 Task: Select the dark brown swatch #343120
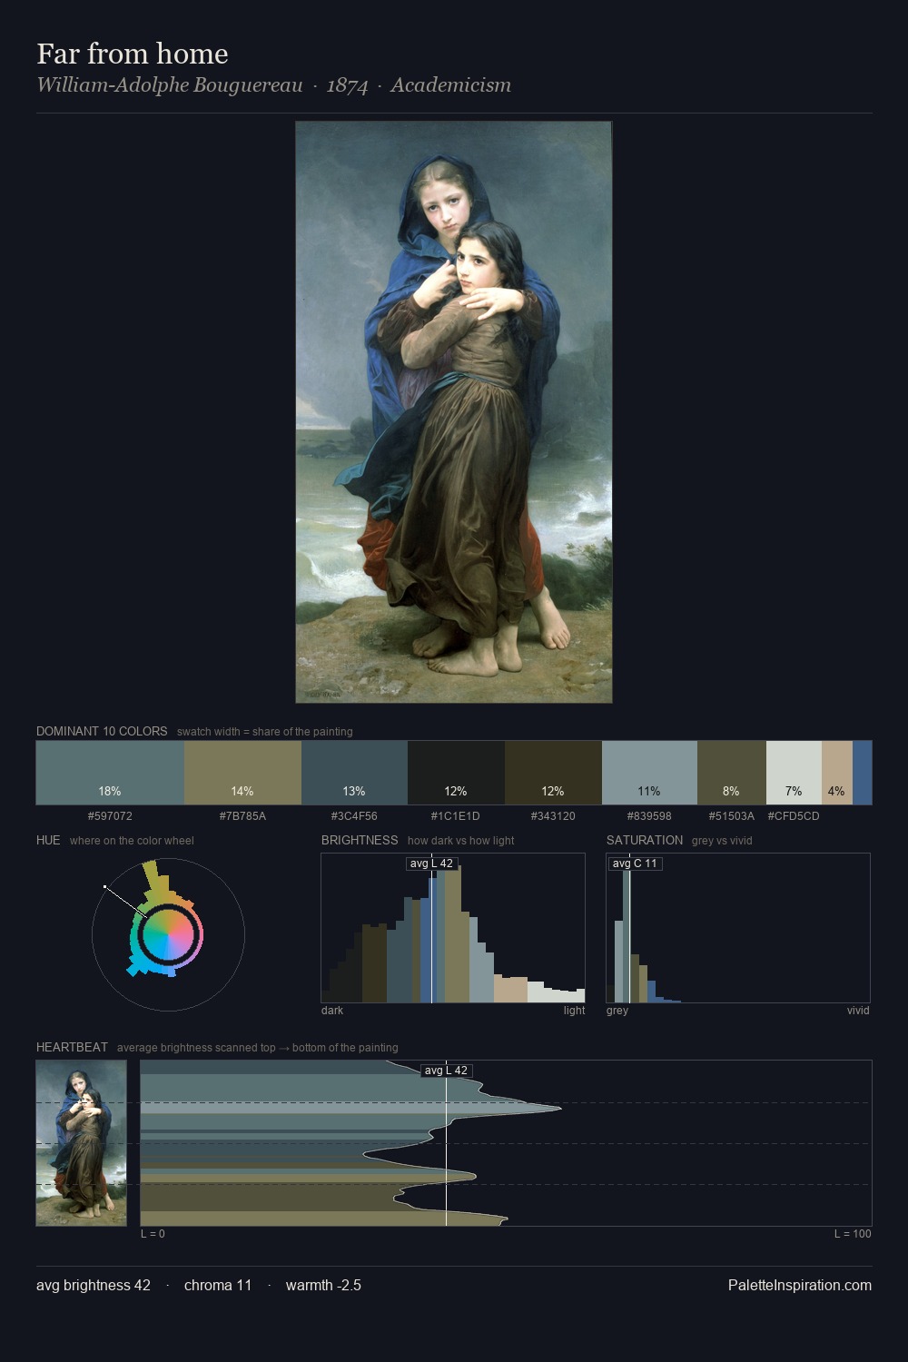[553, 773]
